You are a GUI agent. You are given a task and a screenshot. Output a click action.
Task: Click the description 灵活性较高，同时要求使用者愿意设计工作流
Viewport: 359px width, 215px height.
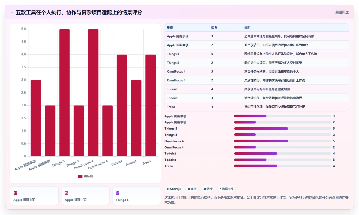(275, 80)
